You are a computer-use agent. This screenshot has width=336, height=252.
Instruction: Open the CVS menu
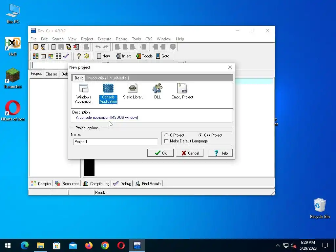[149, 39]
